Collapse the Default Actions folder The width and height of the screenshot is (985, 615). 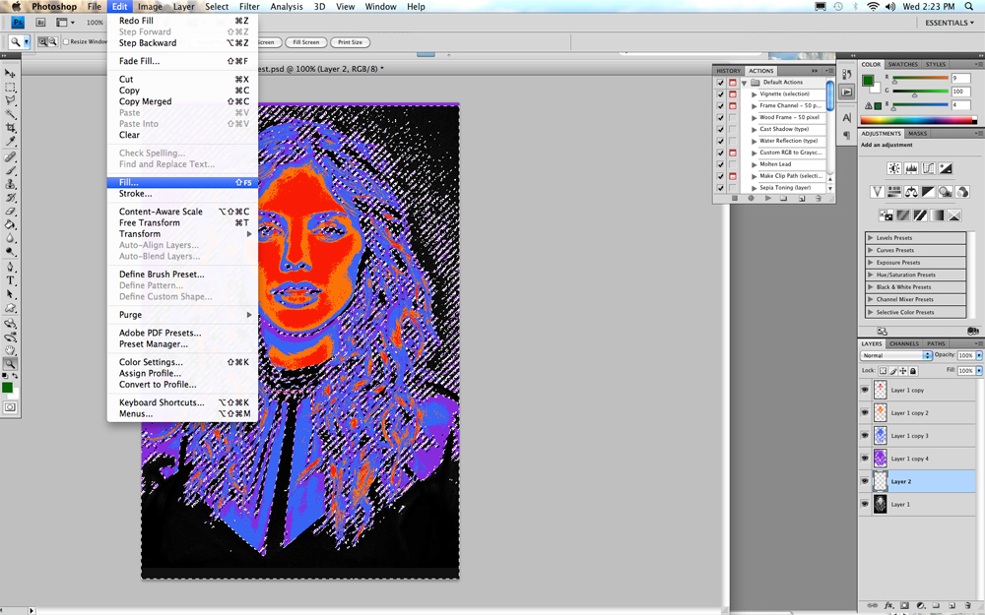[x=744, y=83]
